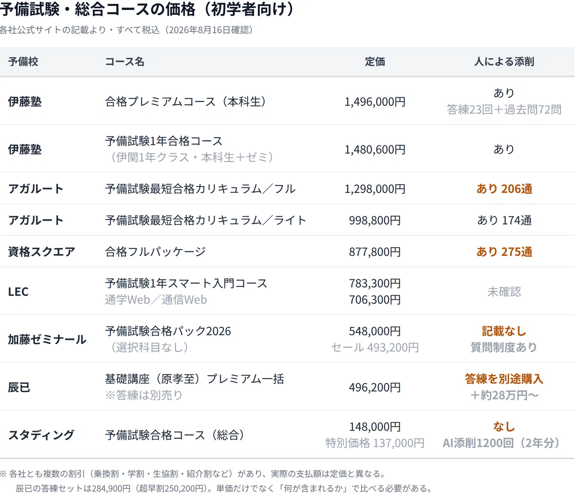Click the note ＋約28万円〜
This screenshot has height=496, width=575.
(x=504, y=396)
